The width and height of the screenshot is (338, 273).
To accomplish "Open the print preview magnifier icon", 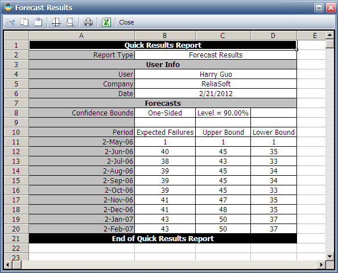I will point(70,22).
